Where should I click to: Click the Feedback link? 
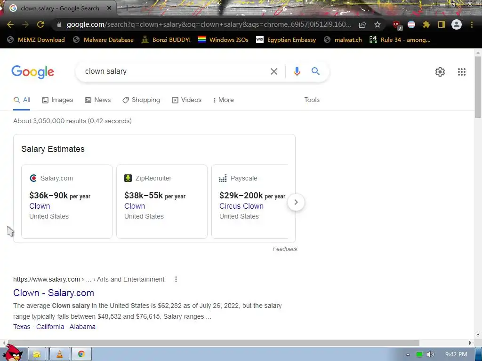(x=285, y=249)
